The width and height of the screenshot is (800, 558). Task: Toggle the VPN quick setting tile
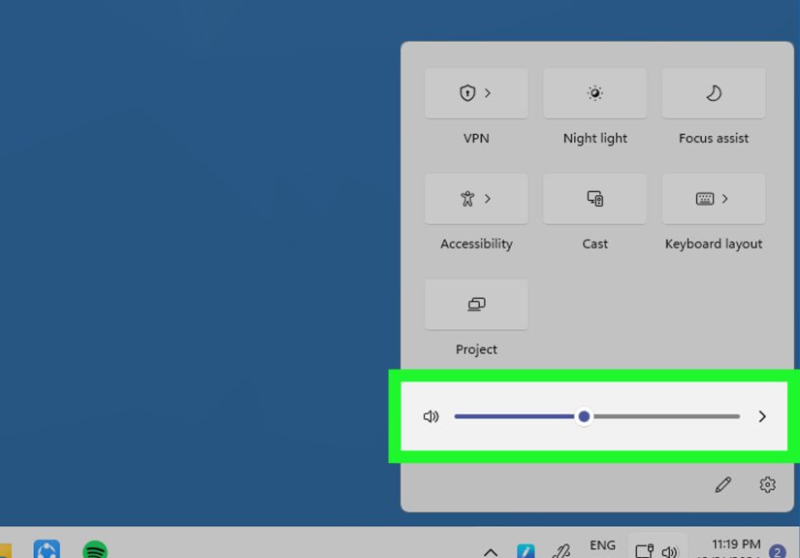coord(476,93)
